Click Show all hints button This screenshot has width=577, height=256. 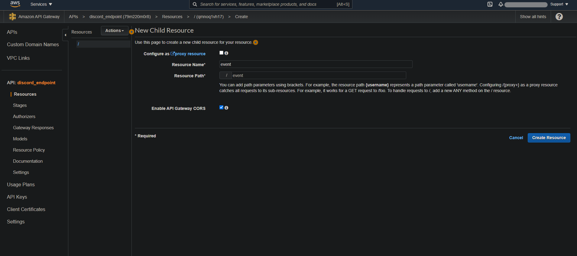(x=533, y=17)
